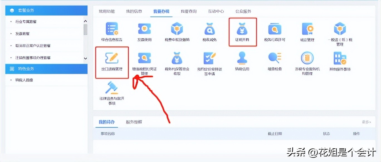切换到我要查询标签页
381x162 pixels.
[x=188, y=11]
